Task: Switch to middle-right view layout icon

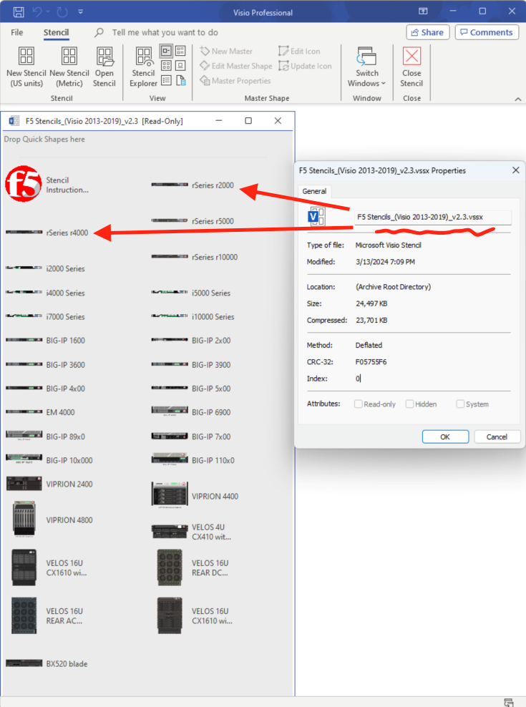Action: pyautogui.click(x=180, y=66)
